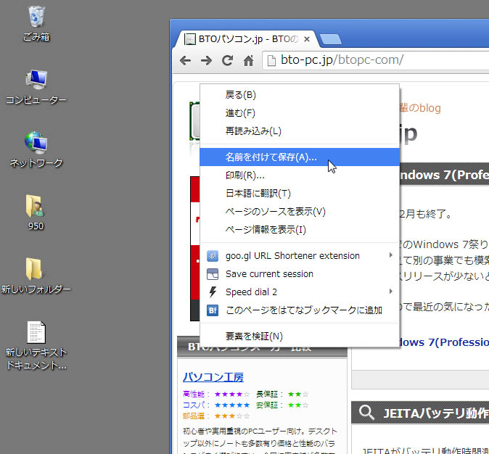Click the Save current session icon
The height and width of the screenshot is (454, 489).
[213, 273]
